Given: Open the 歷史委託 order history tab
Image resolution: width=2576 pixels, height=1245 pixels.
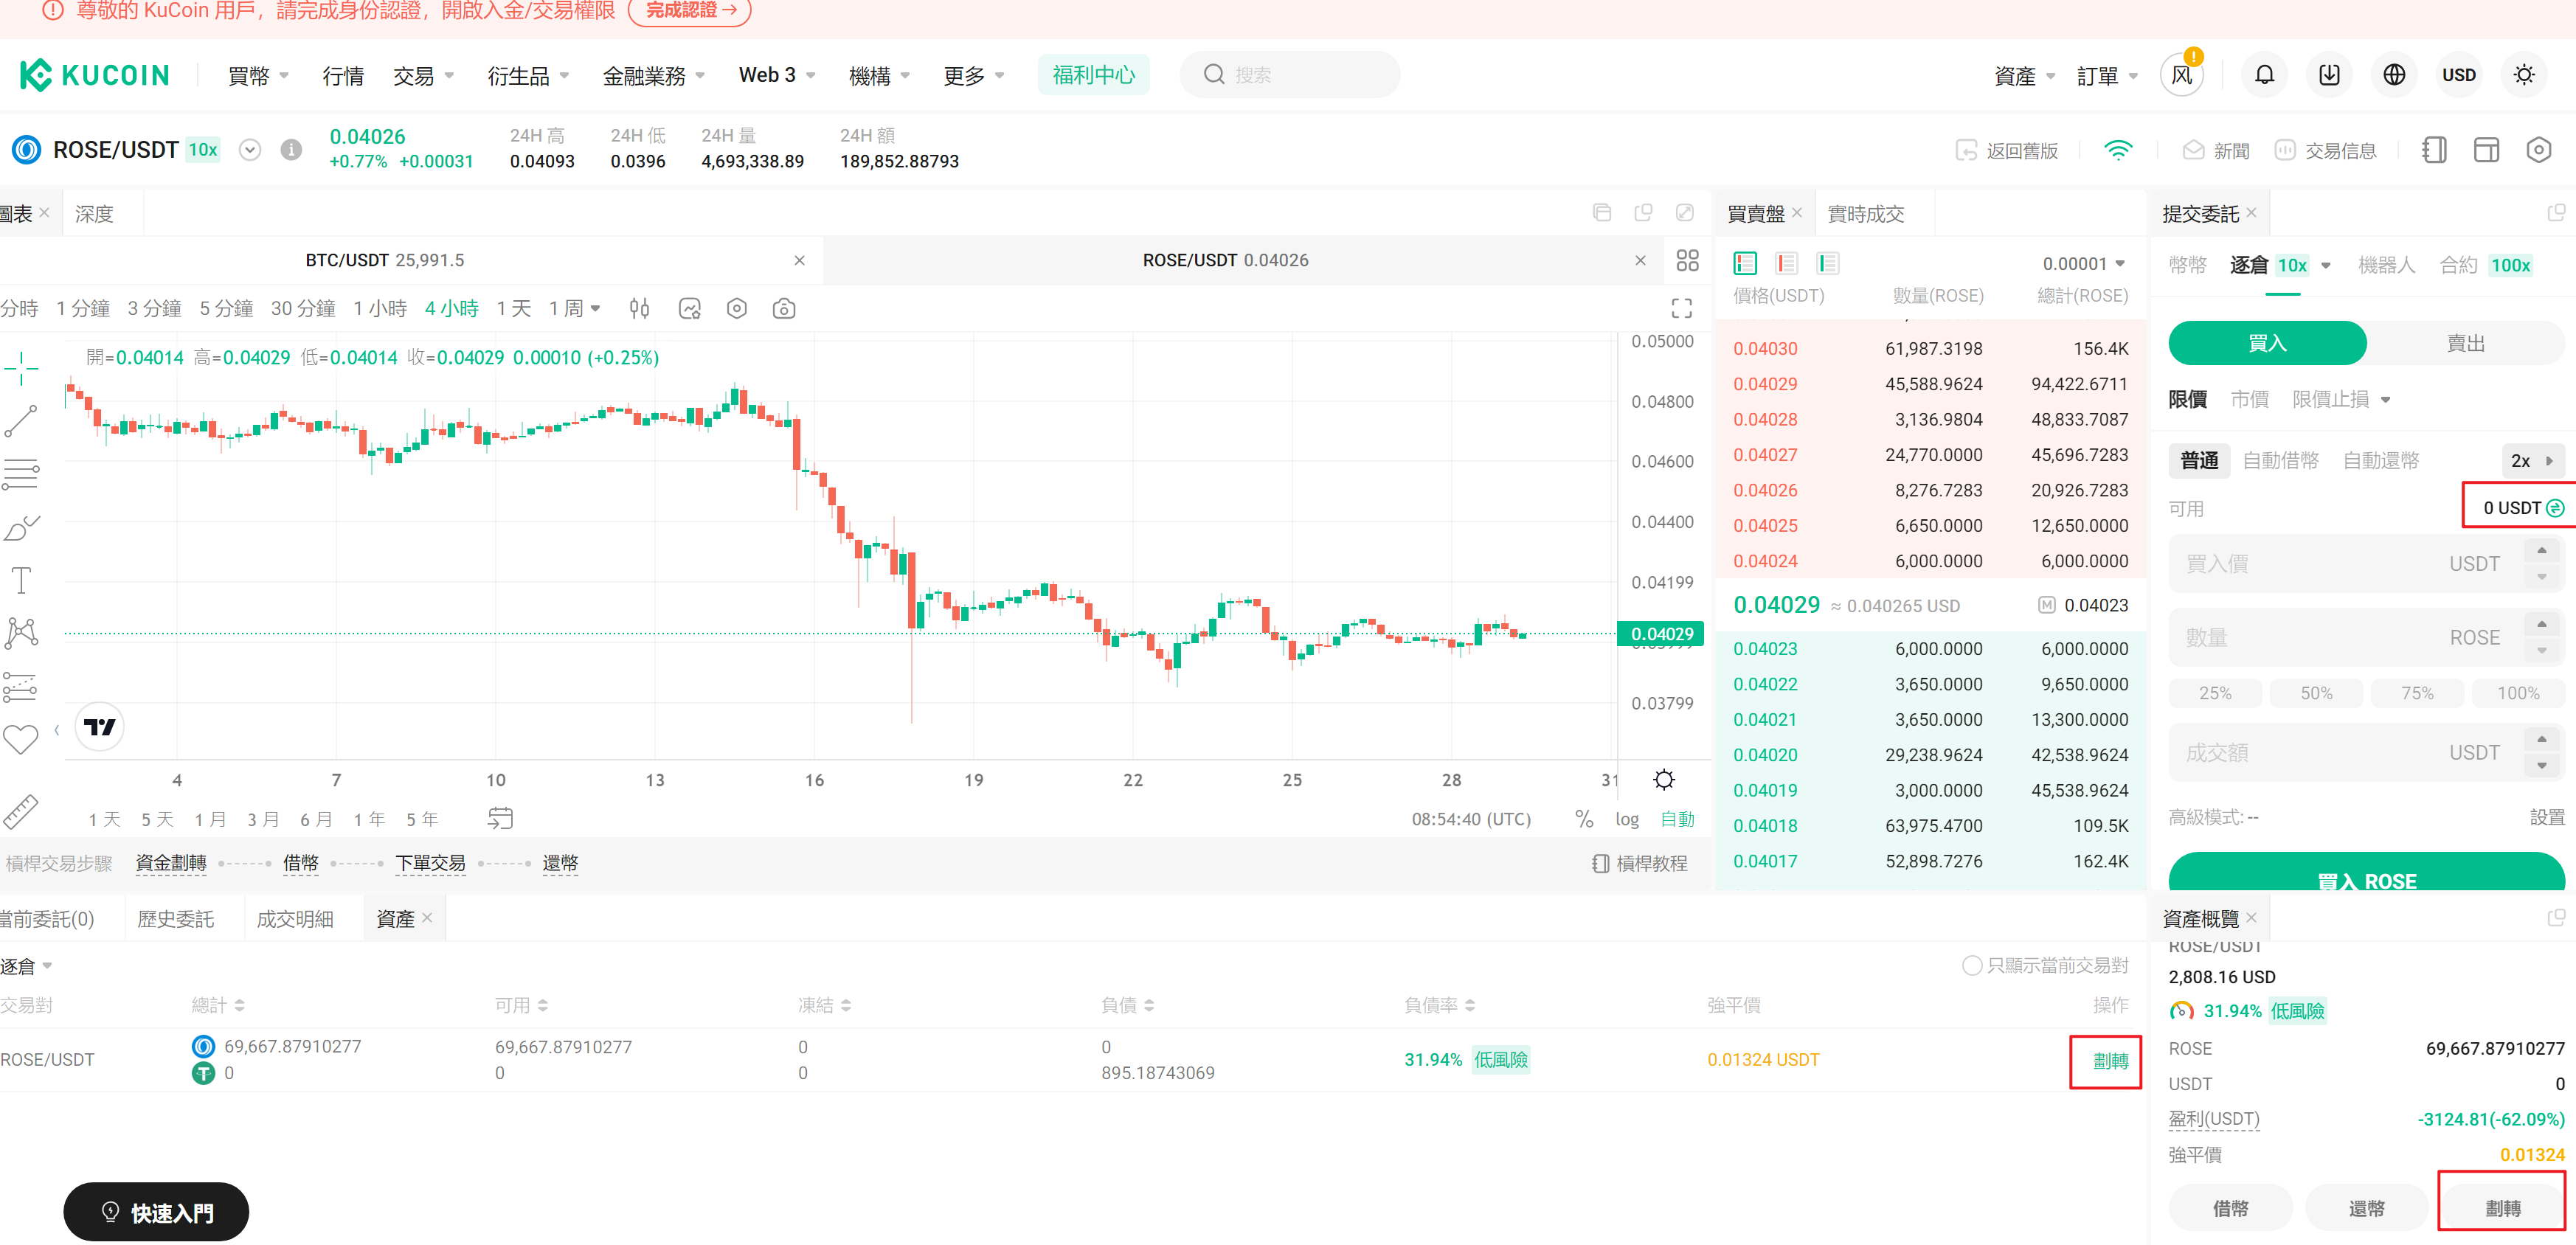Looking at the screenshot, I should tap(175, 919).
